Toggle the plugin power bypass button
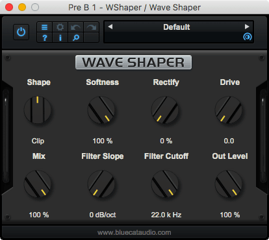This screenshot has height=240, width=269. [21, 32]
